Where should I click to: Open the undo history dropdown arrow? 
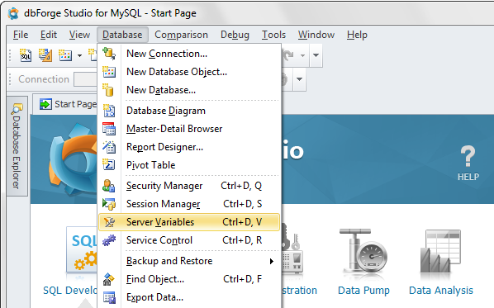pos(302,56)
